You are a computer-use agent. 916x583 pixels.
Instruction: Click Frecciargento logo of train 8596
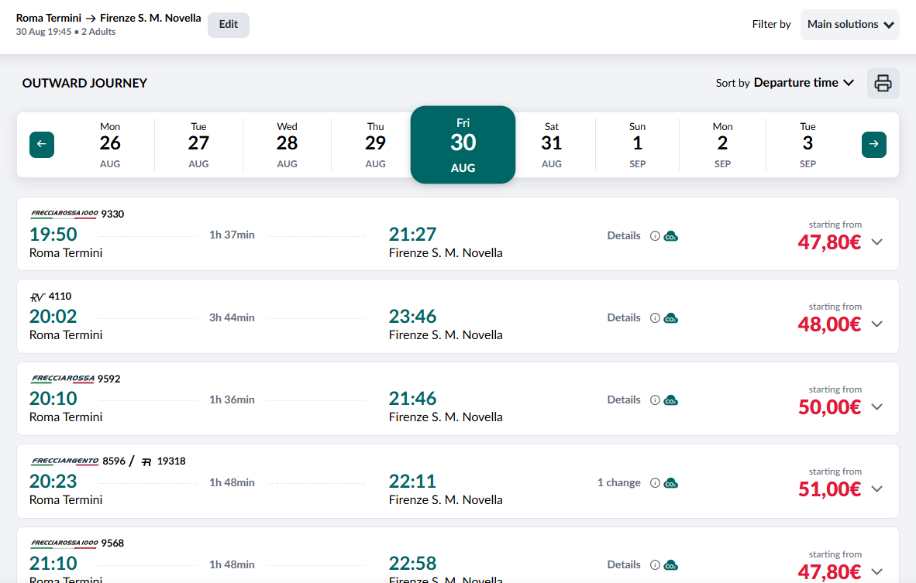click(x=65, y=461)
